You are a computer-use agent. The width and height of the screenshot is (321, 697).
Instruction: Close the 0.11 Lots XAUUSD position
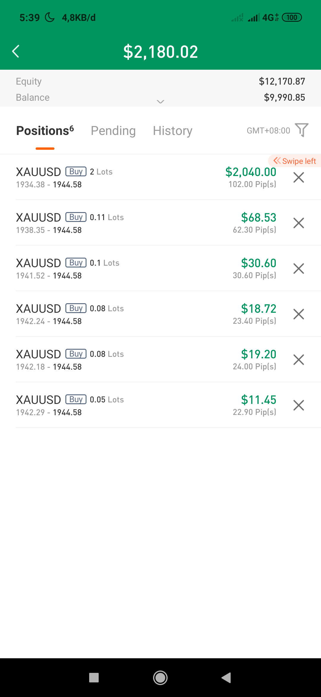(x=298, y=223)
